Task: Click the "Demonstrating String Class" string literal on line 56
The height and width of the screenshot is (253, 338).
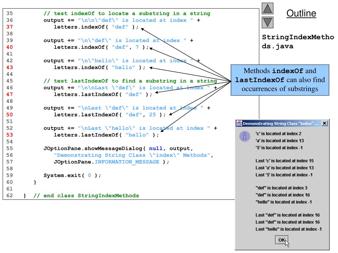Action: tap(132, 155)
